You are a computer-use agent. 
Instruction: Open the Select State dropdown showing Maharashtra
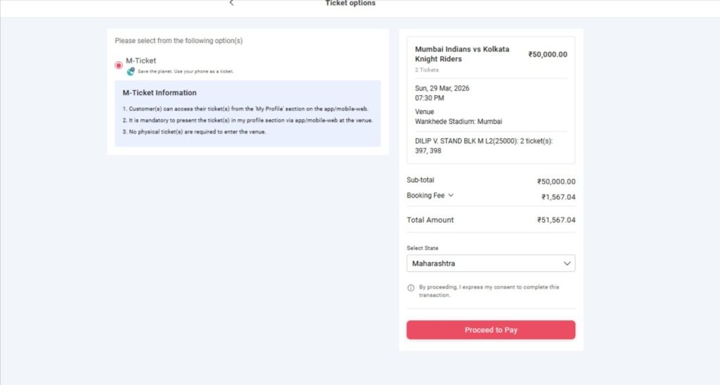point(491,263)
